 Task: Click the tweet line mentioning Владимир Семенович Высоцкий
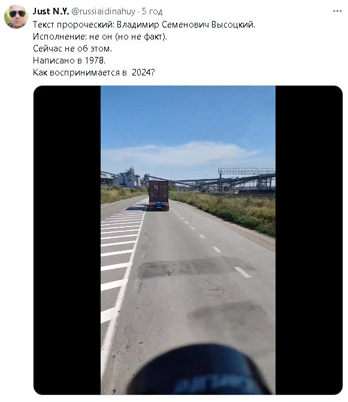[144, 25]
